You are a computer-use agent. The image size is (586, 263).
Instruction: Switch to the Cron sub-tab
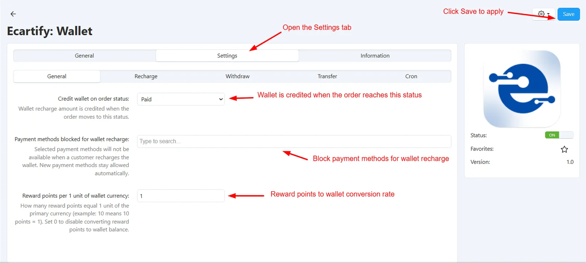click(411, 76)
